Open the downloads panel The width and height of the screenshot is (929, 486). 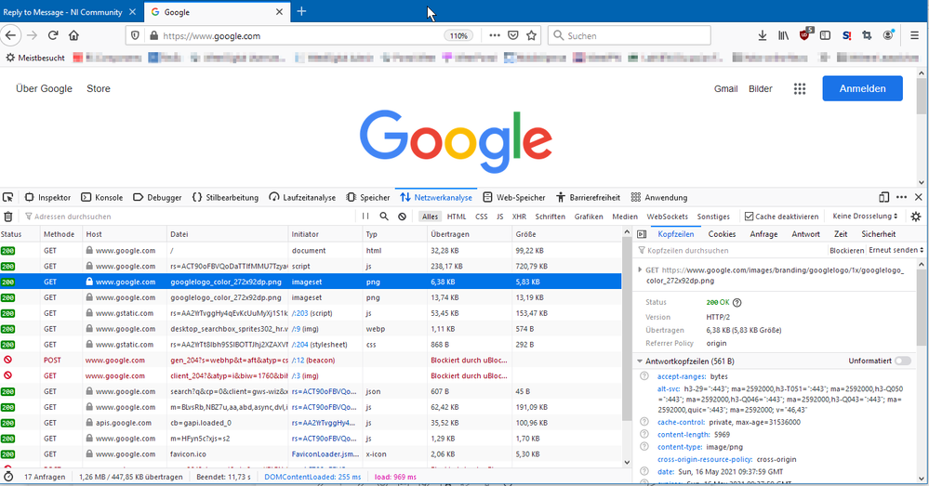pyautogui.click(x=763, y=35)
